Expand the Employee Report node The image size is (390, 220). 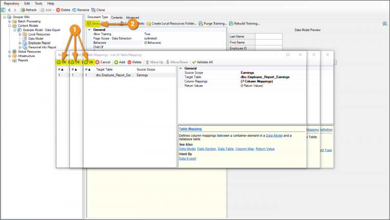(20, 43)
